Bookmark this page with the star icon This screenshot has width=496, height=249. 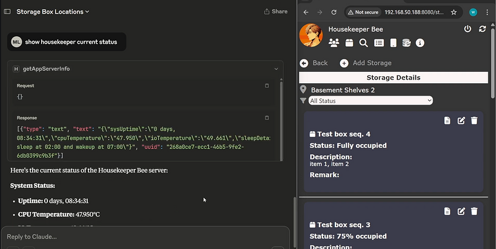(x=454, y=12)
